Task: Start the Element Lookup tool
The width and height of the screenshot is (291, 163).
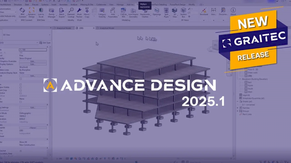Action: coord(71,13)
